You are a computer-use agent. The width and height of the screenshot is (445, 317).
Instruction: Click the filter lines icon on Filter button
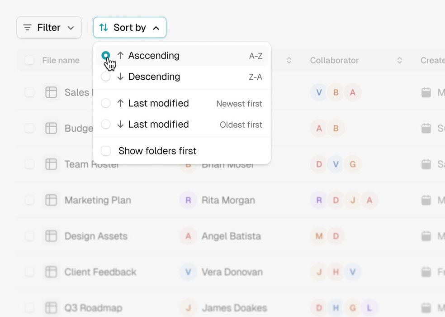(27, 28)
